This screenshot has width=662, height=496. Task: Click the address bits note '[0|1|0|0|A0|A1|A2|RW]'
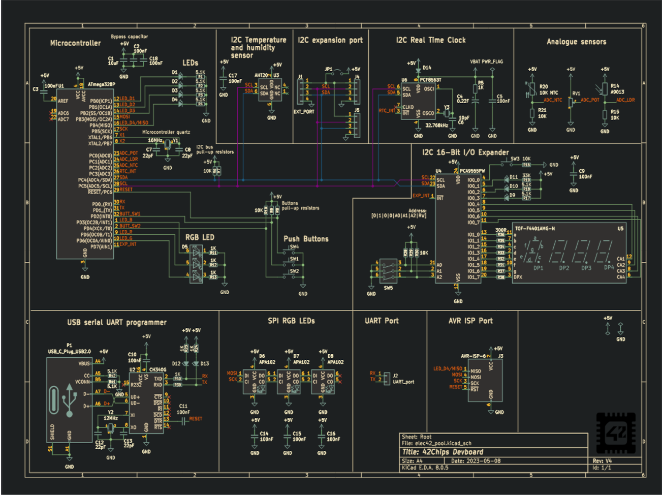tap(399, 215)
